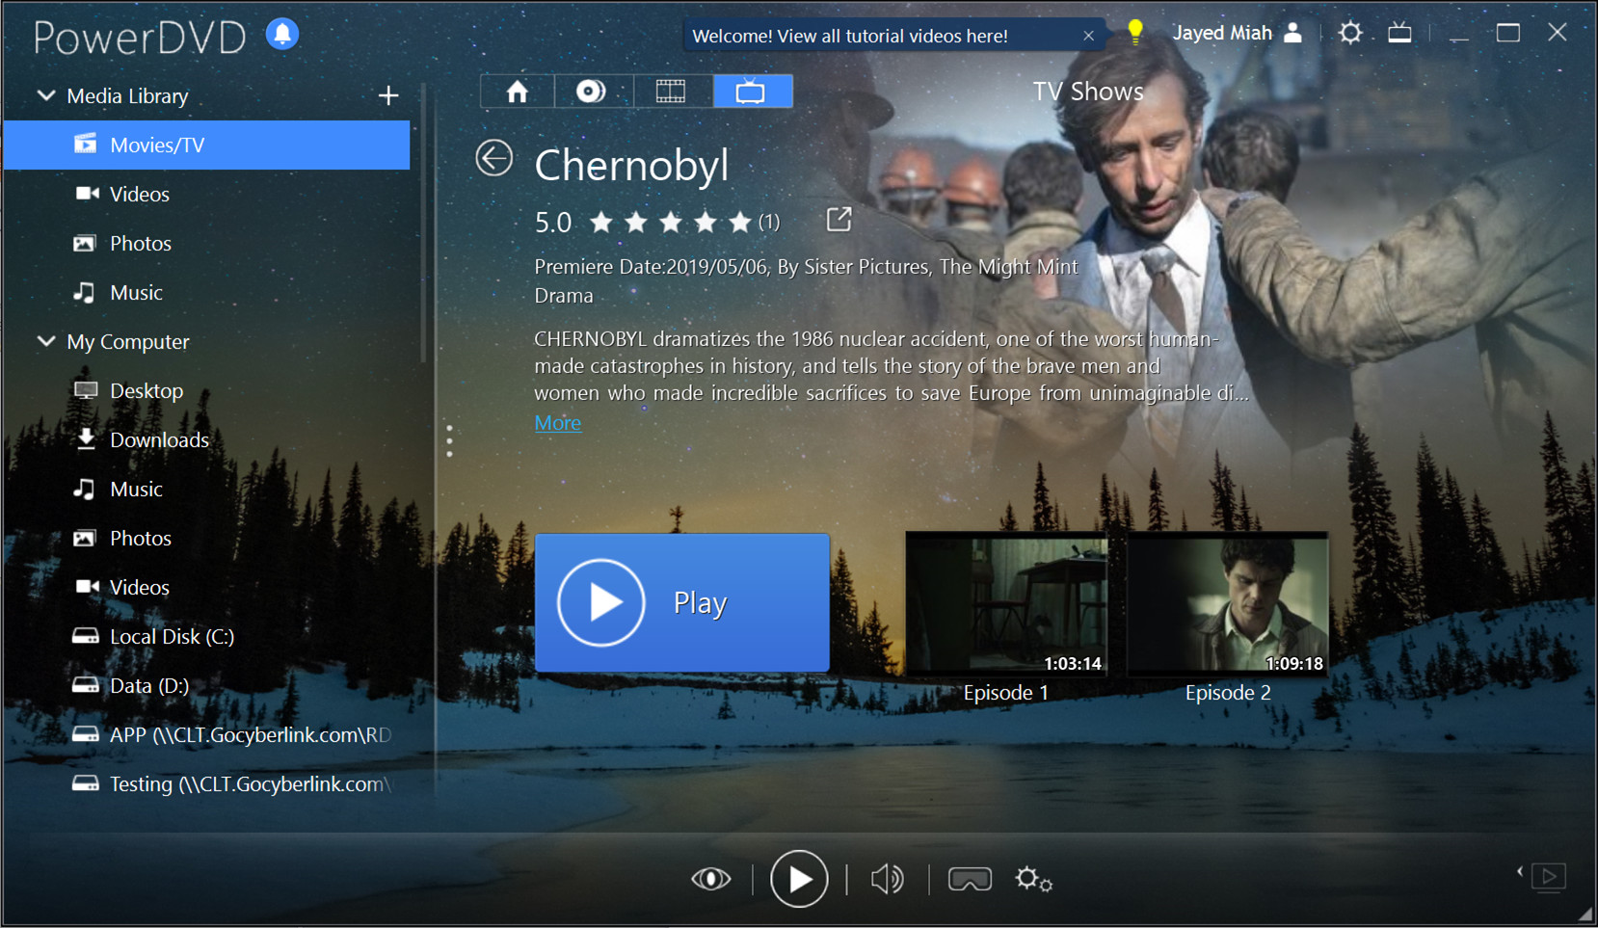The image size is (1598, 928).
Task: Play Chernobyl with the Play button
Action: tap(681, 602)
